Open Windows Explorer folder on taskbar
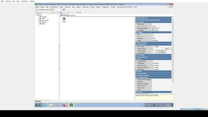 click(51, 105)
